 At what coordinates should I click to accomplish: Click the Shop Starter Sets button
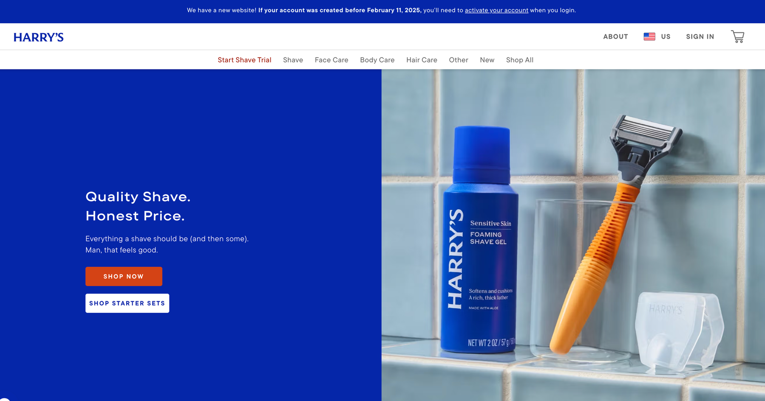[127, 303]
